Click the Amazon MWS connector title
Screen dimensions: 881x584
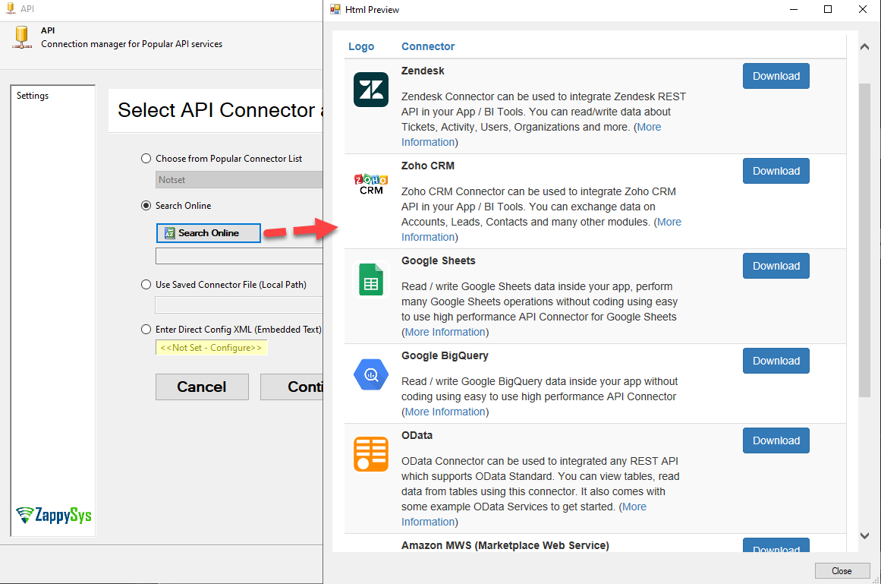coord(505,545)
